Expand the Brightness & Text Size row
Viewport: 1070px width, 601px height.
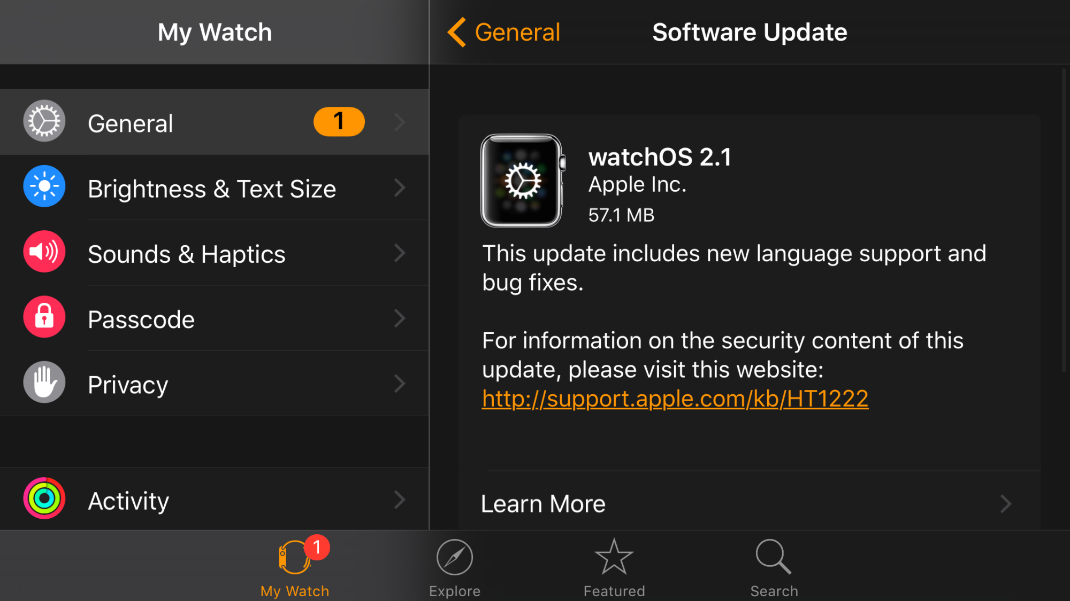tap(214, 189)
